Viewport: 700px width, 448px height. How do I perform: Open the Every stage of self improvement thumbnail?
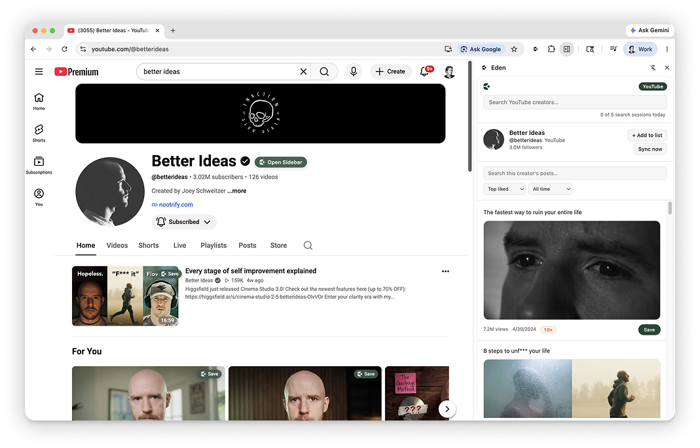pyautogui.click(x=125, y=296)
